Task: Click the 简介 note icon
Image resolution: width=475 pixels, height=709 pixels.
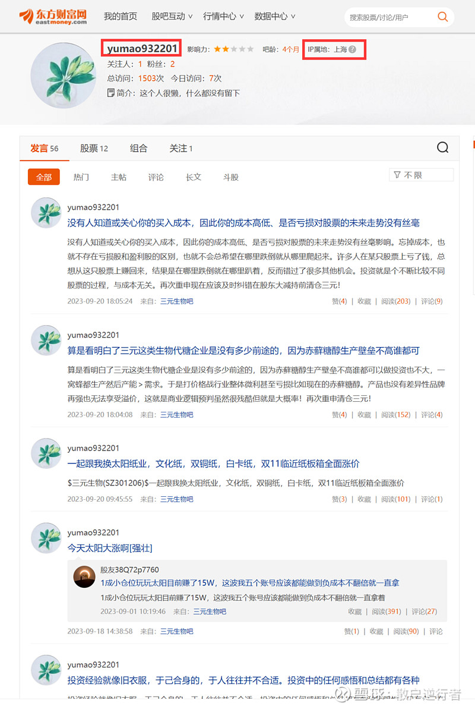Action: click(x=110, y=93)
